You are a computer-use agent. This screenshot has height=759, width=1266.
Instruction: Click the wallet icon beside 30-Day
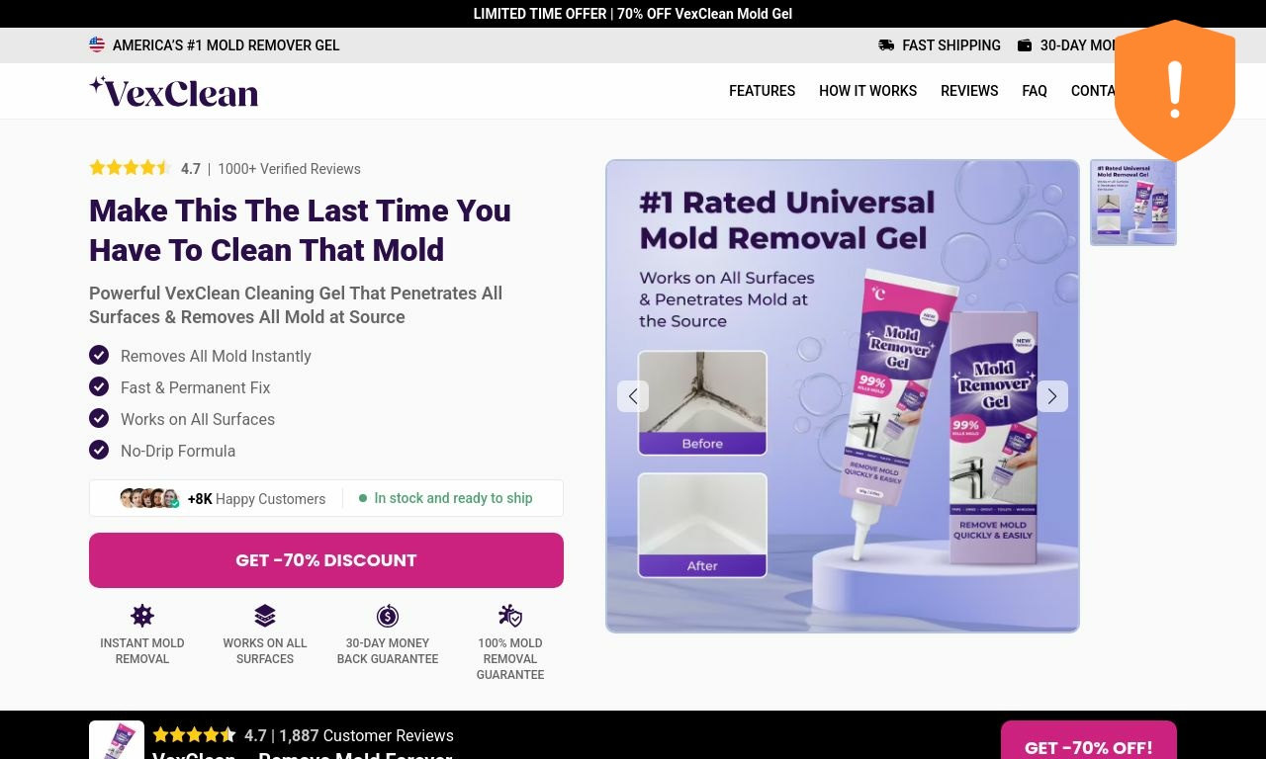1025,45
